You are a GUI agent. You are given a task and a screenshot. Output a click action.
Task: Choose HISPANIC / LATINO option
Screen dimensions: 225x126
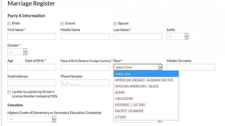(130, 105)
